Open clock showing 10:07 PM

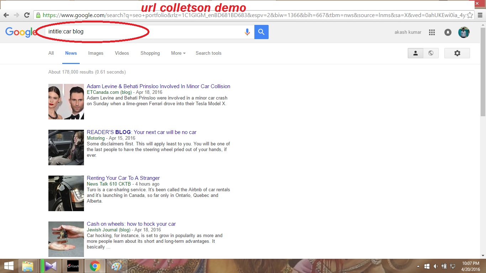(x=471, y=266)
